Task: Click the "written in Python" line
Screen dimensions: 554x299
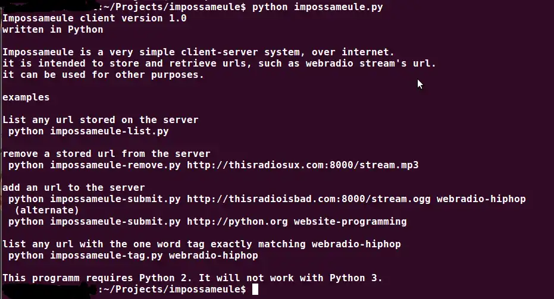Action: coord(53,29)
